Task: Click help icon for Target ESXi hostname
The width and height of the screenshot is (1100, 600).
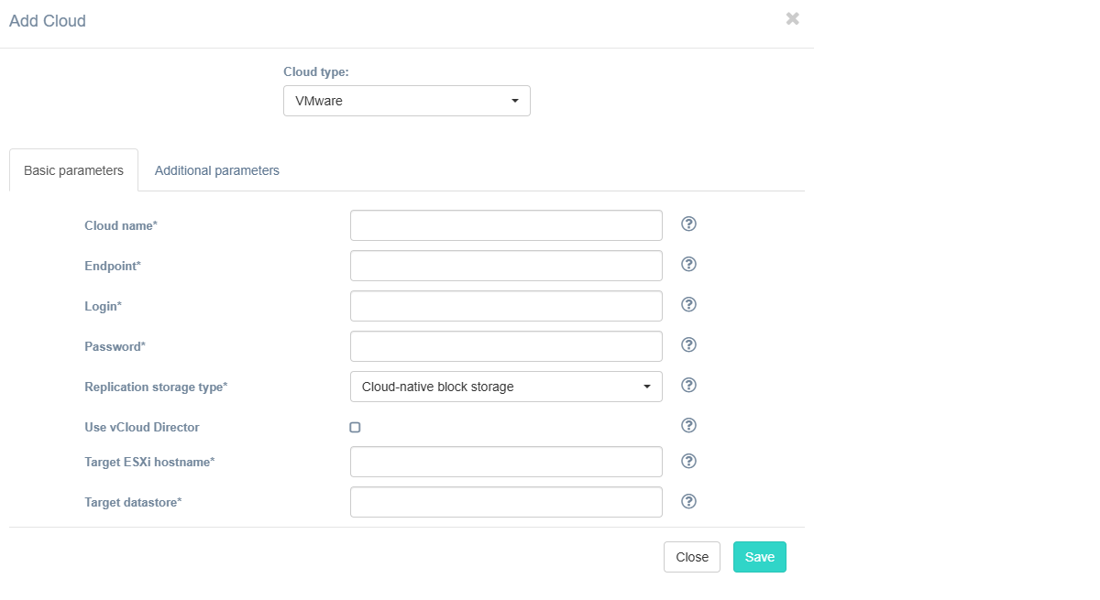Action: click(x=689, y=461)
